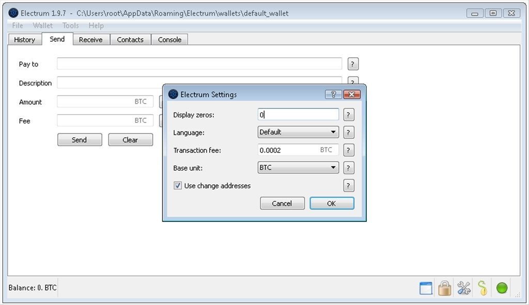
Task: Click the window icon to switch GUI mode
Action: (426, 288)
